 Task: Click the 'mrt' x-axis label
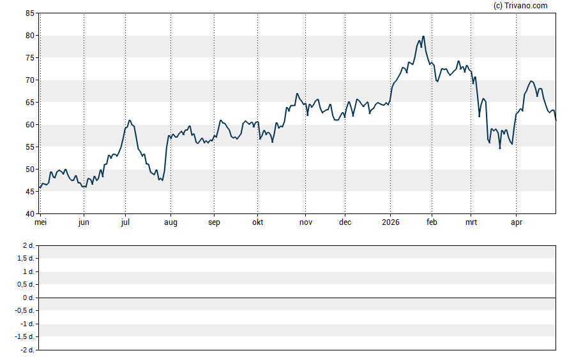pyautogui.click(x=471, y=222)
